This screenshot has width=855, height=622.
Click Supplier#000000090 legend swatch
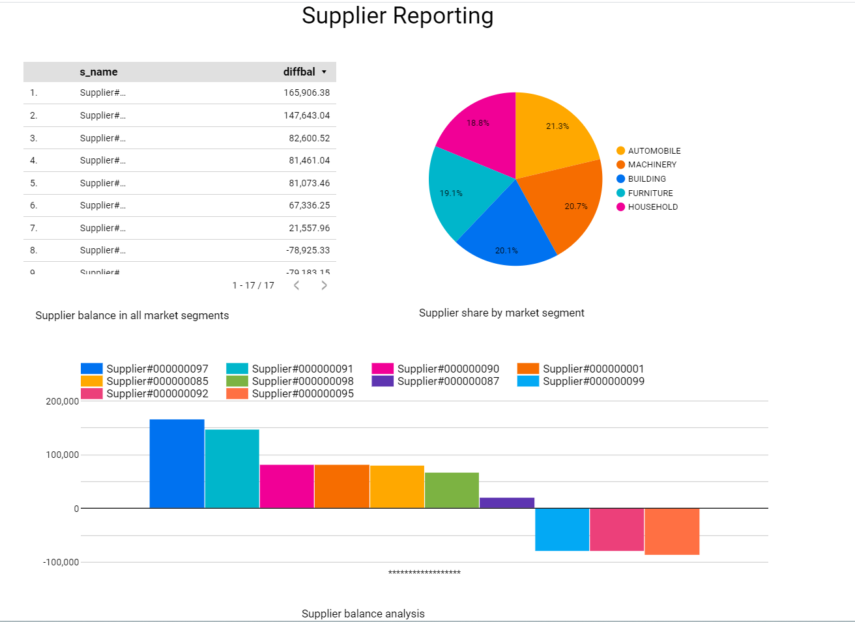pos(383,369)
